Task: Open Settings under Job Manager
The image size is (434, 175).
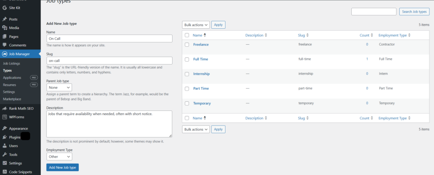Action: [9, 92]
